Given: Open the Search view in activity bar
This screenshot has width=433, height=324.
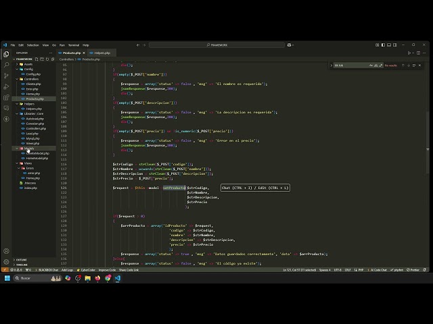Looking at the screenshot, I should click(x=6, y=65).
